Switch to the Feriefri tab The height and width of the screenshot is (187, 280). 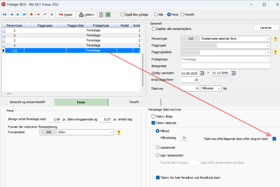click(x=134, y=102)
